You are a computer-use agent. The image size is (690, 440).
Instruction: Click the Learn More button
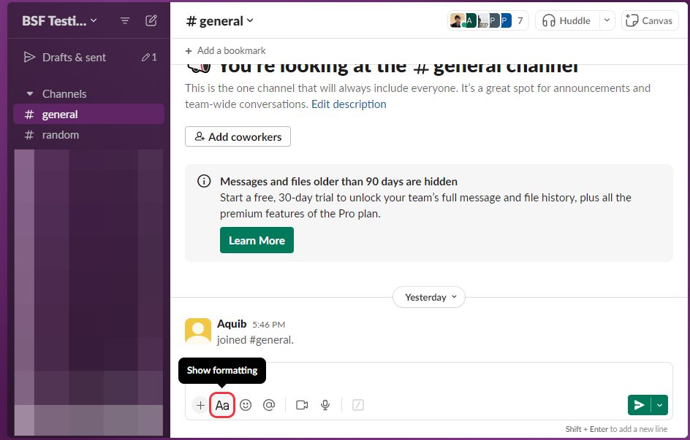pyautogui.click(x=257, y=239)
